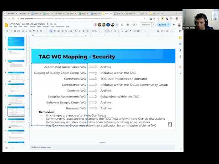Image resolution: width=219 pixels, height=164 pixels.
Task: Expand the Slideshow options arrow
Action: (x=153, y=25)
